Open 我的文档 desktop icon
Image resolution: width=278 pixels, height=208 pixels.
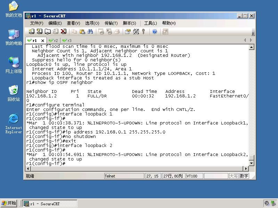point(14,9)
